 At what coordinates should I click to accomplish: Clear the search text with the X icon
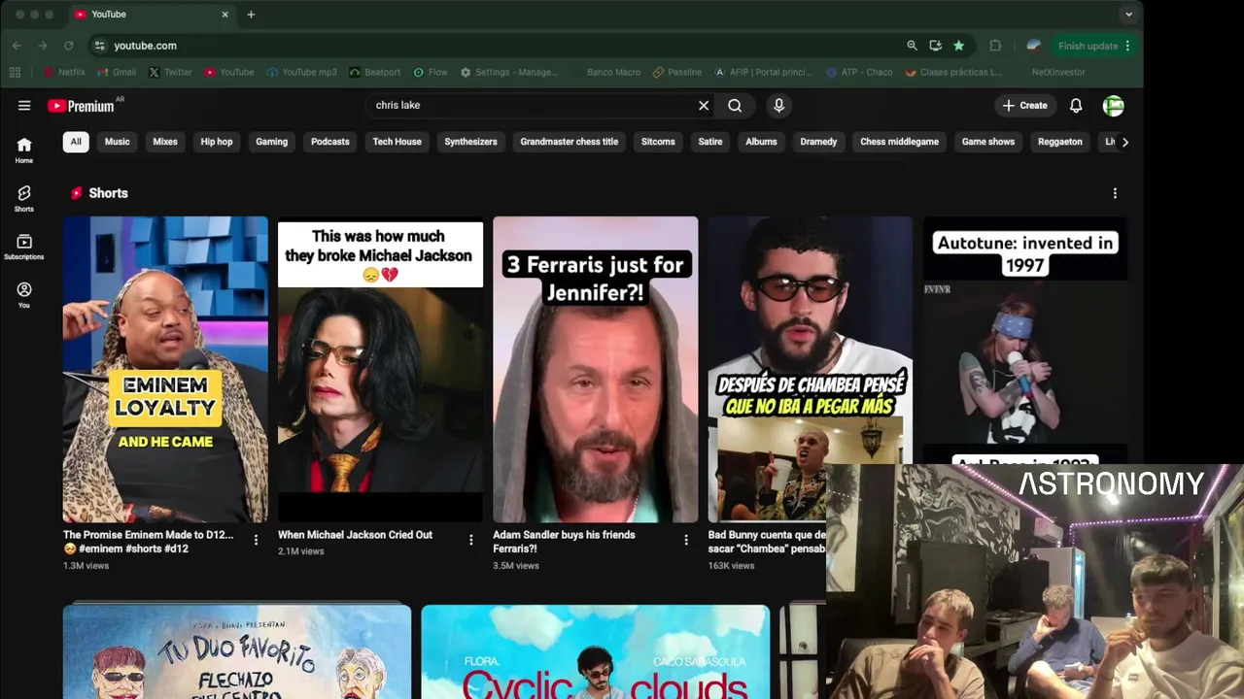(x=704, y=106)
